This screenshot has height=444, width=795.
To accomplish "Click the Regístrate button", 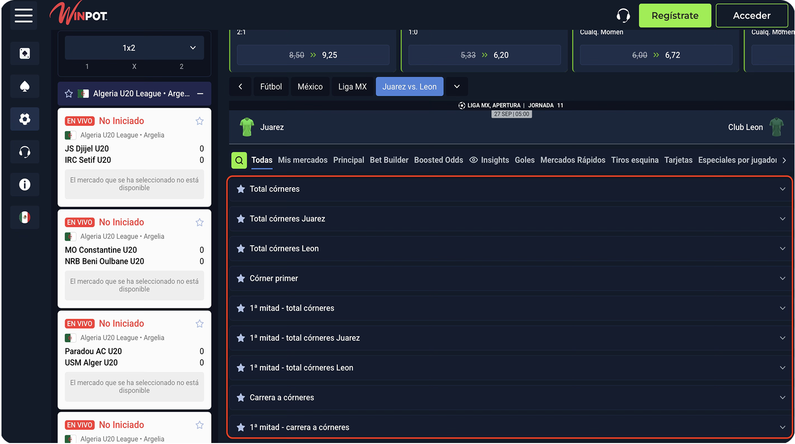I will pyautogui.click(x=675, y=16).
